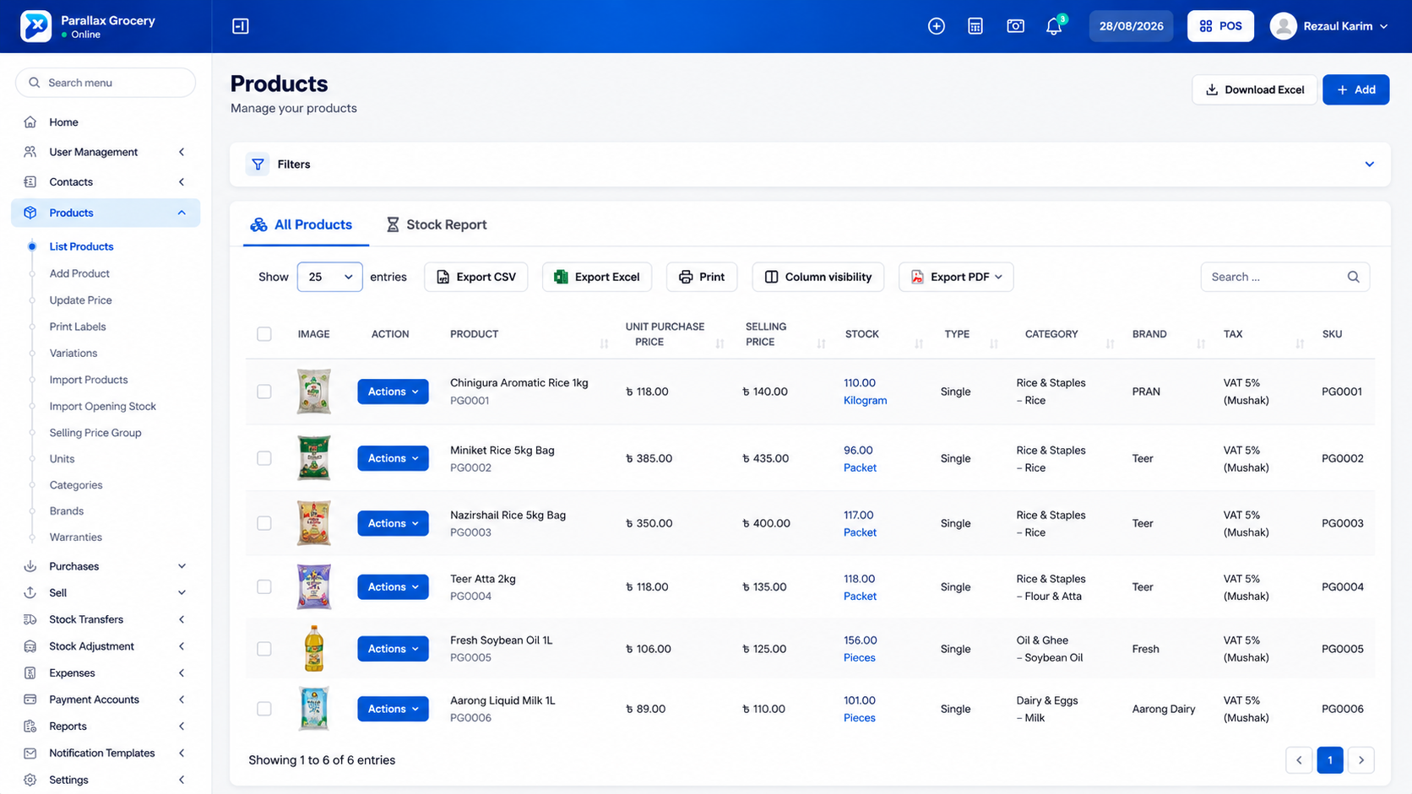
Task: Click the Home icon in sidebar
Action: [30, 122]
